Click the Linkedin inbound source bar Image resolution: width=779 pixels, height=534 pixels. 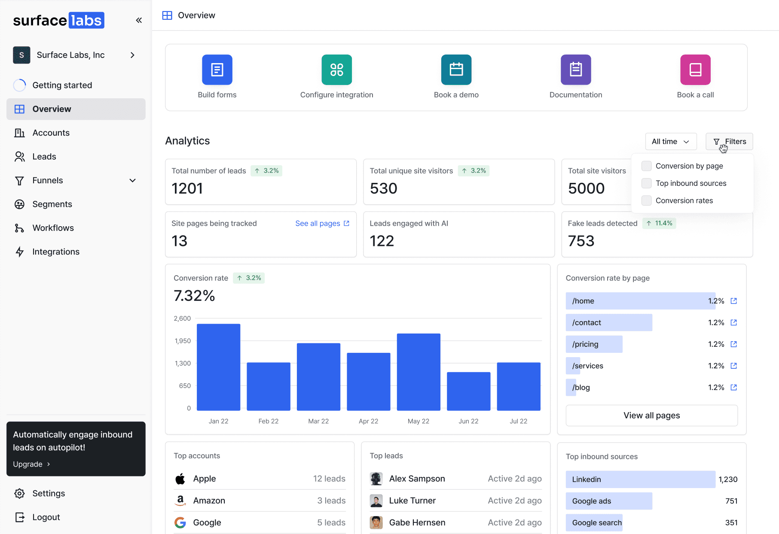[x=641, y=479]
